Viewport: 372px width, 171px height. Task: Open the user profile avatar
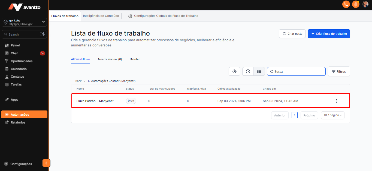[x=365, y=4]
